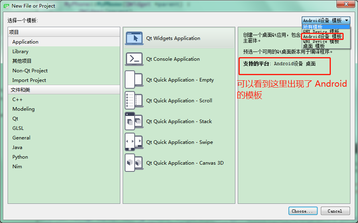Viewport: 358px width, 223px height.
Task: Select the Java file category
Action: [64, 147]
